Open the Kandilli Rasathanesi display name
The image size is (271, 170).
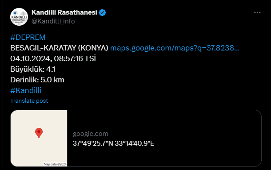click(64, 12)
